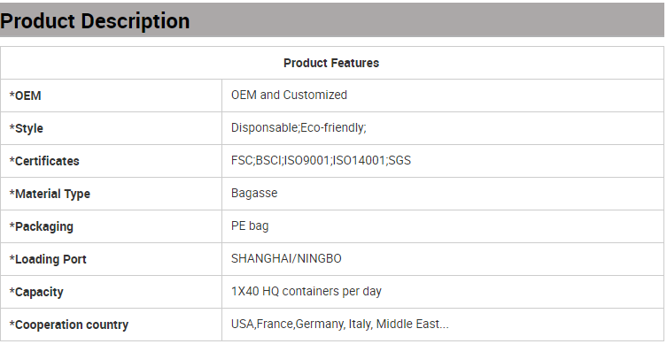
Task: Select the USA,France,Germany country list text
Action: click(x=288, y=324)
